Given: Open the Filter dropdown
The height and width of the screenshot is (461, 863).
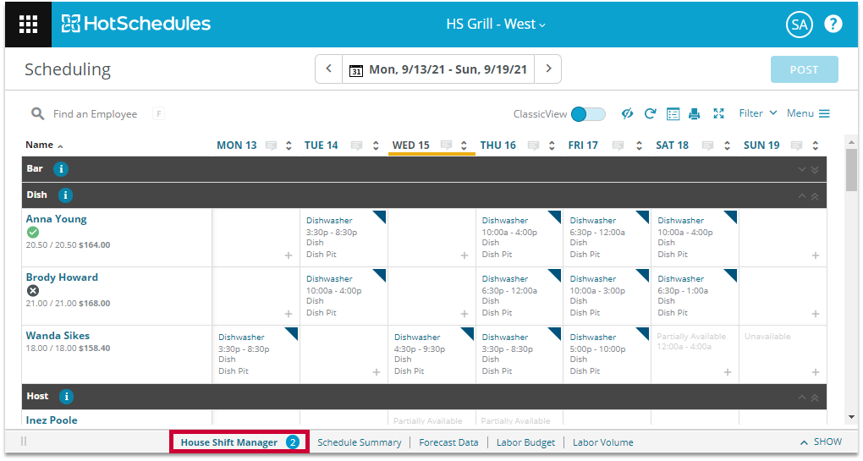Looking at the screenshot, I should (x=757, y=113).
